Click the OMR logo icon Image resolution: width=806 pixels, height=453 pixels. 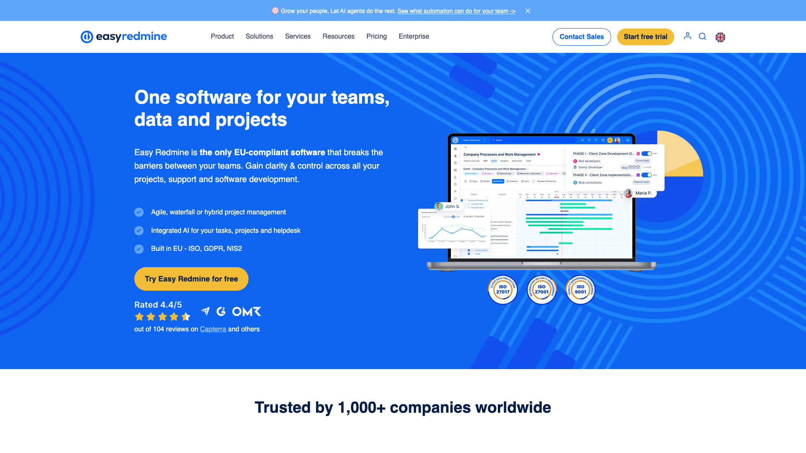[246, 311]
